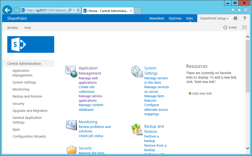Open Application Management in left navigation
252x156 pixels.
(22, 73)
